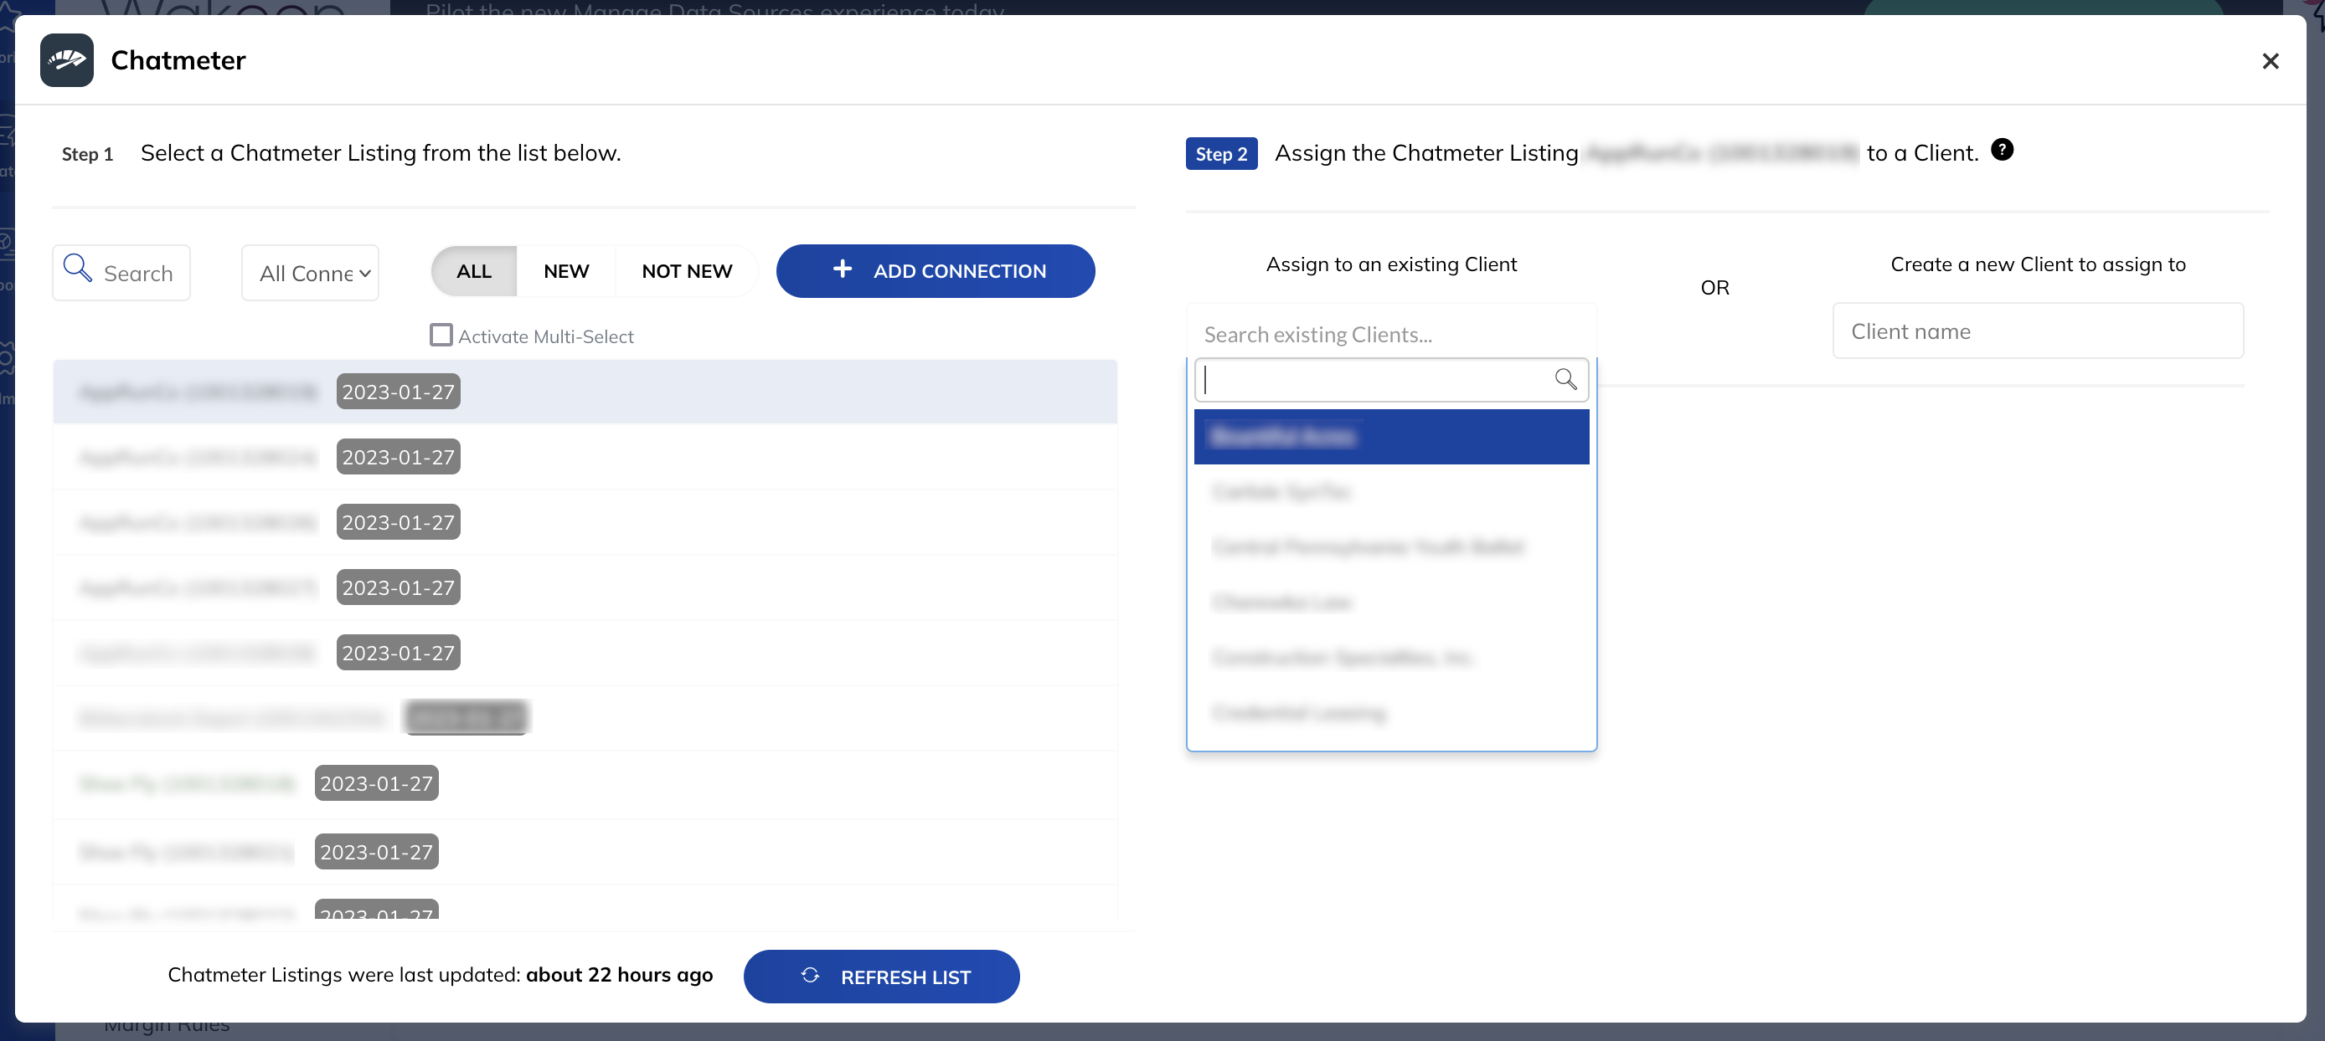Viewport: 2325px width, 1041px height.
Task: Click the Step 2 badge
Action: point(1221,153)
